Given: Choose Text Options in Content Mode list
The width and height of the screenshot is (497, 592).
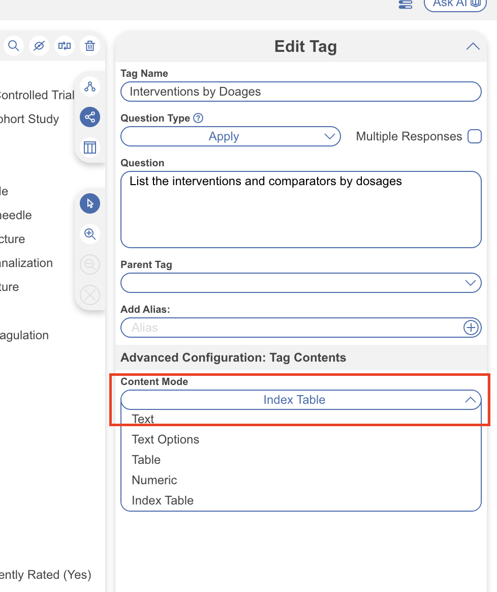Looking at the screenshot, I should pyautogui.click(x=165, y=439).
